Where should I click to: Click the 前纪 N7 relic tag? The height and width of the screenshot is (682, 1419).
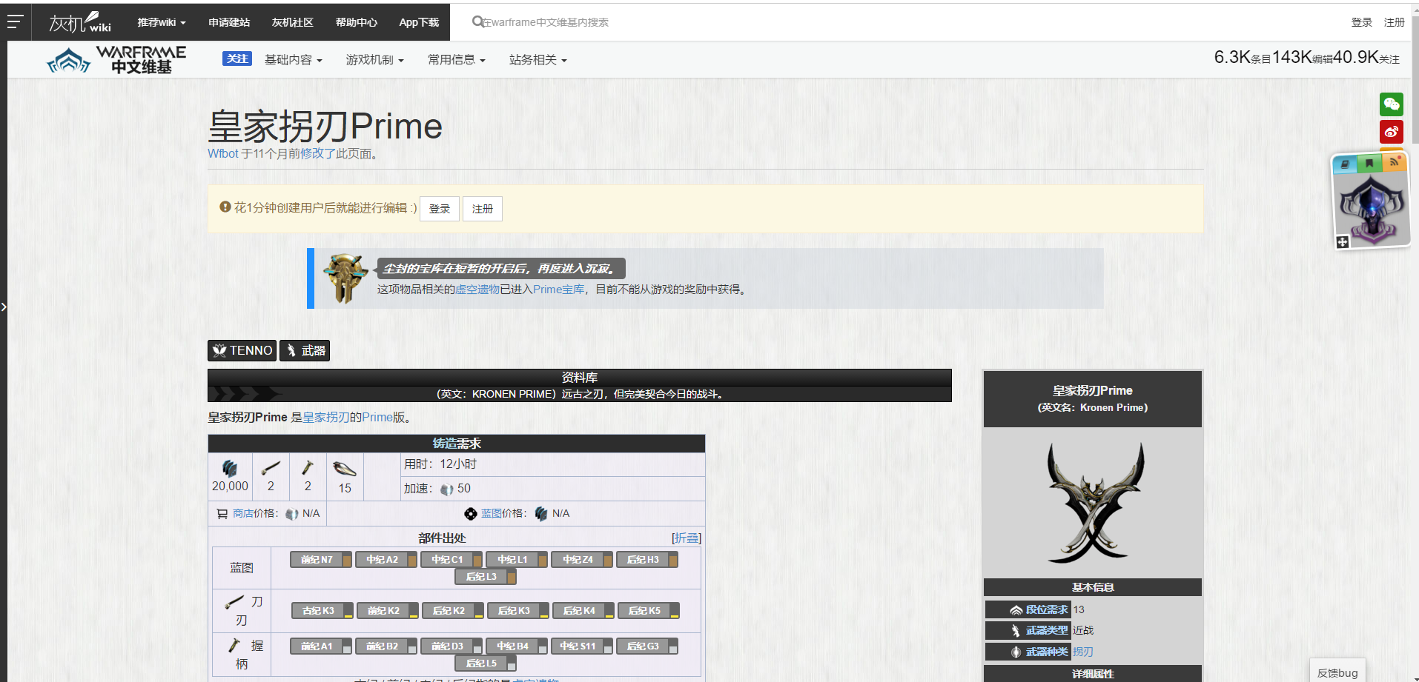click(x=321, y=560)
